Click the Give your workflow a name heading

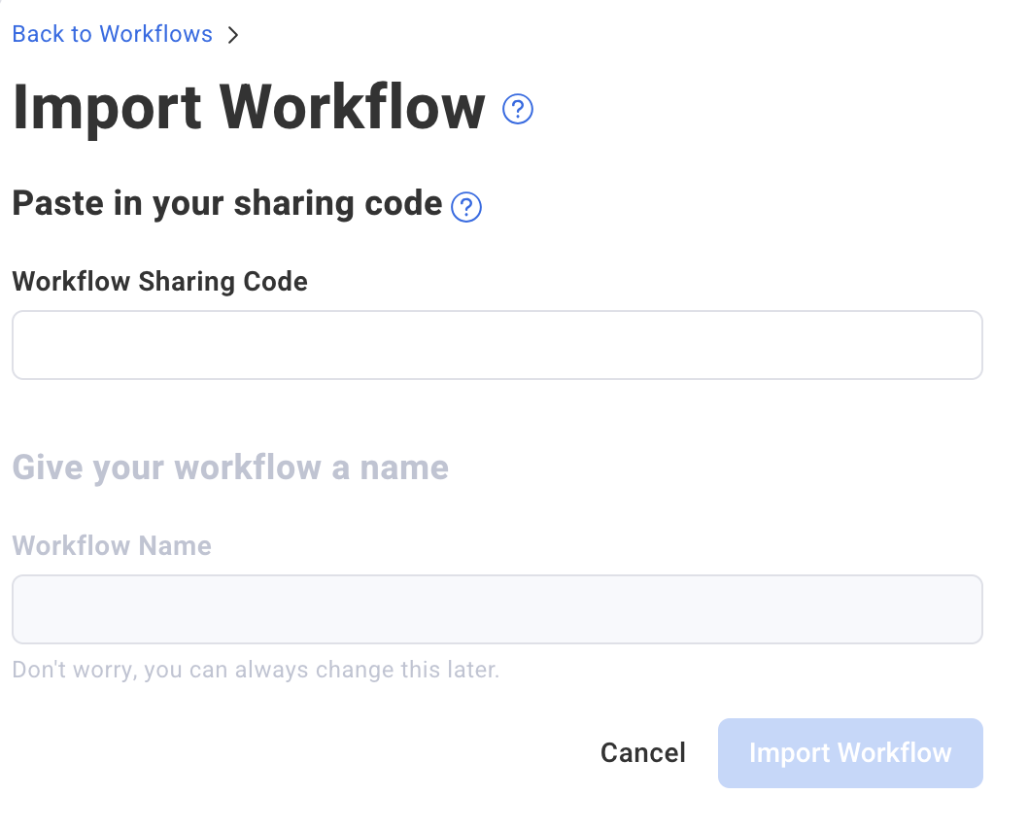tap(230, 468)
